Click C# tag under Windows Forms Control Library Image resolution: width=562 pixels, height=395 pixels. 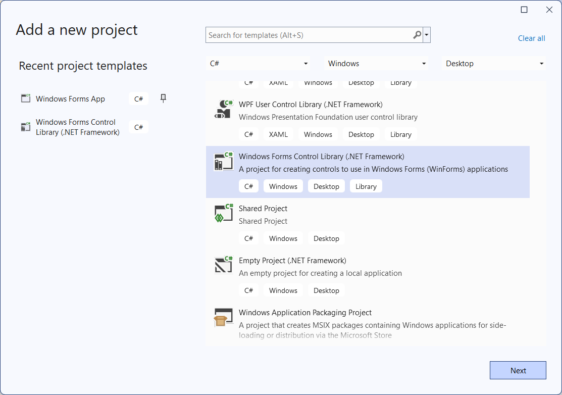click(248, 186)
